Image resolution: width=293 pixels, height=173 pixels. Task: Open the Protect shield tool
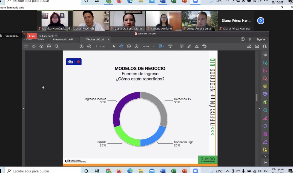click(265, 126)
